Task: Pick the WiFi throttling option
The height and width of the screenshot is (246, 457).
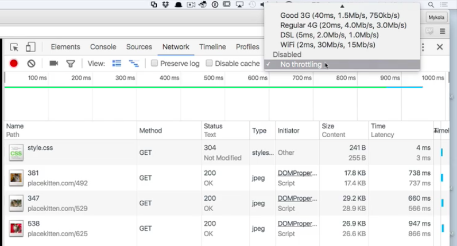Action: tap(328, 45)
